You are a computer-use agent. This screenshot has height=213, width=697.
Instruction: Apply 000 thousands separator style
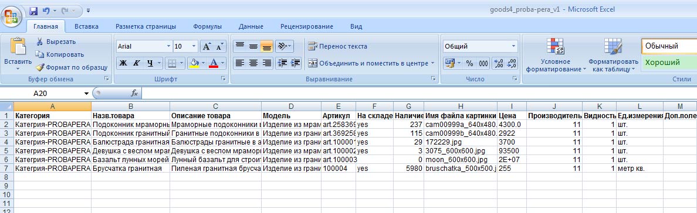point(483,63)
